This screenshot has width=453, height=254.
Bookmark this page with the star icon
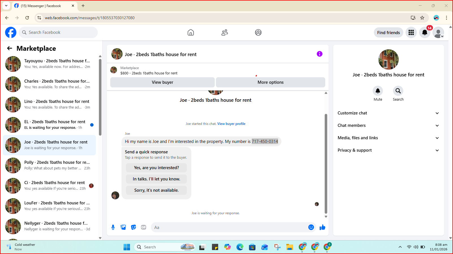(x=422, y=18)
